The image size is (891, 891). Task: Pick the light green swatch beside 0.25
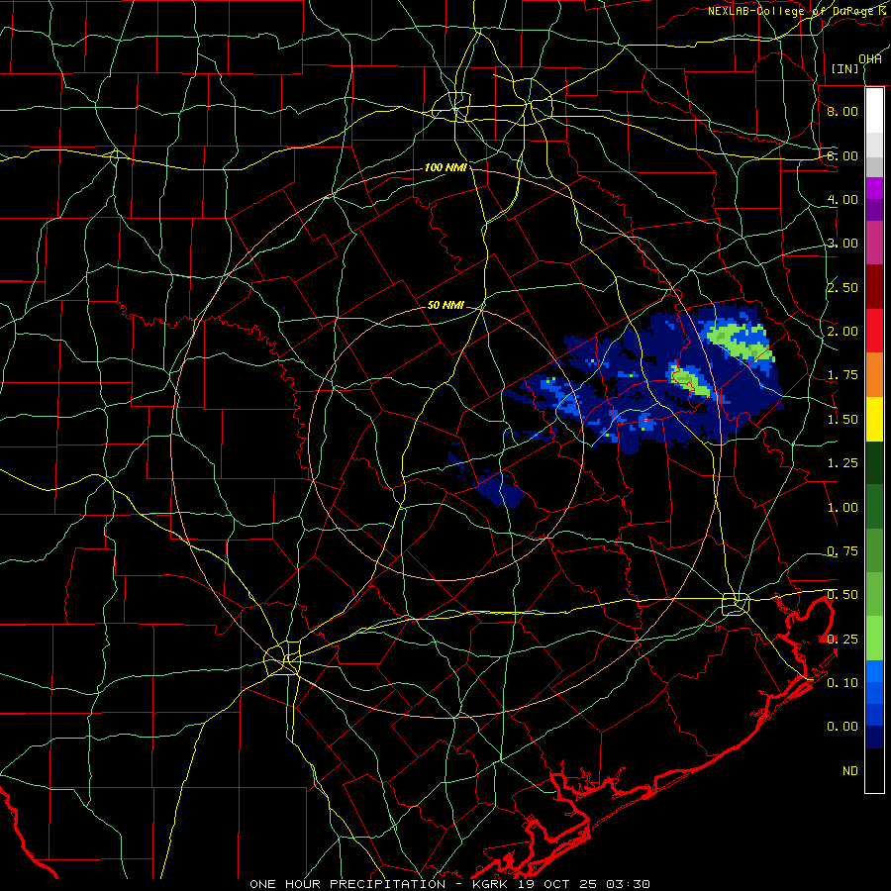click(874, 639)
